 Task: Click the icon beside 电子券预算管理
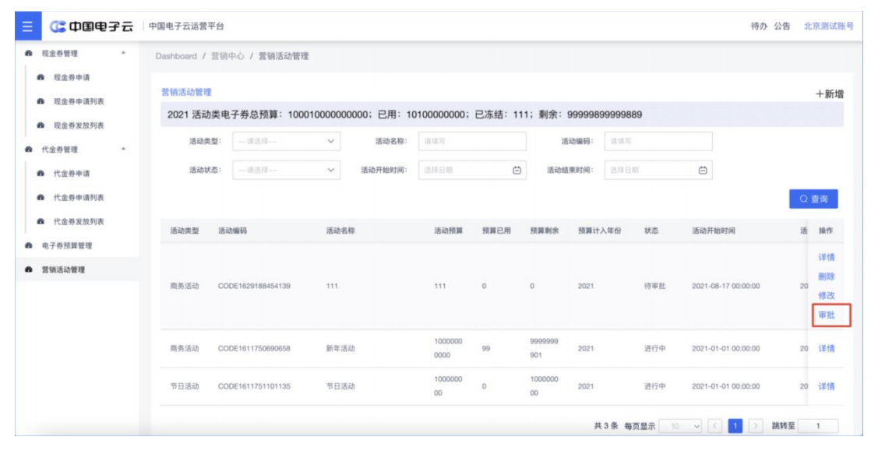29,245
